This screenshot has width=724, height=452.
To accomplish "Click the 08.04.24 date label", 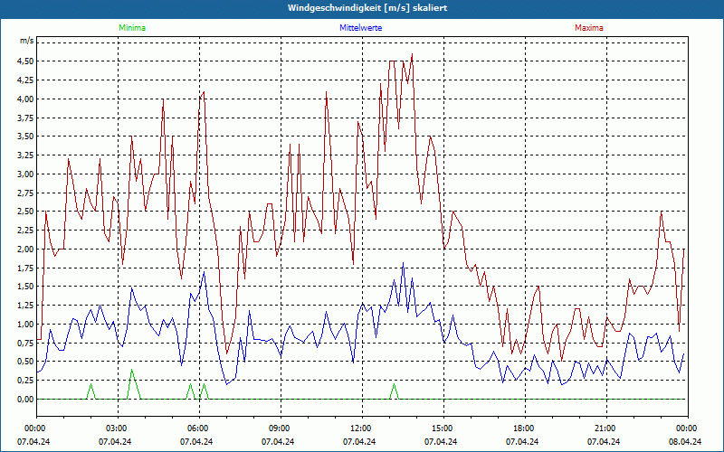I will click(x=685, y=442).
